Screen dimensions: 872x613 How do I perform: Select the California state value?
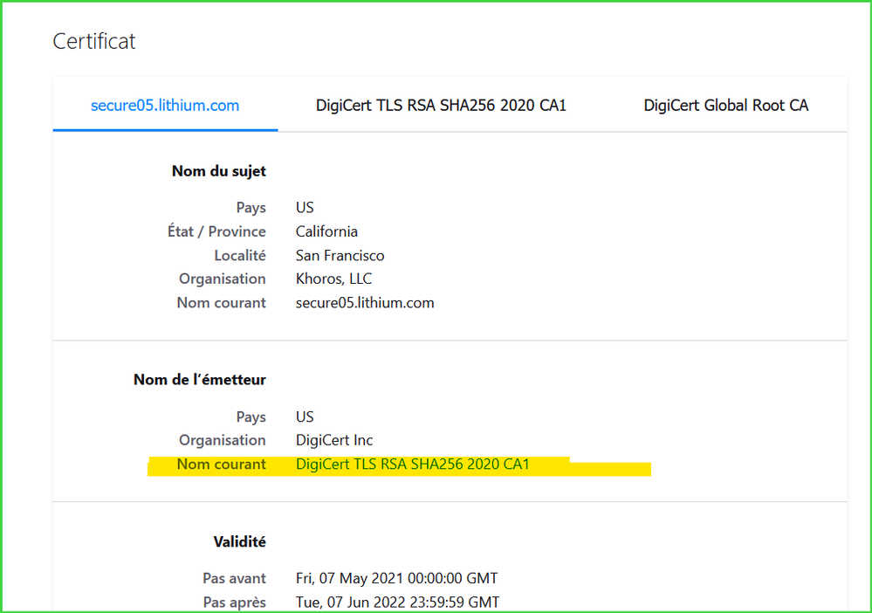tap(326, 231)
